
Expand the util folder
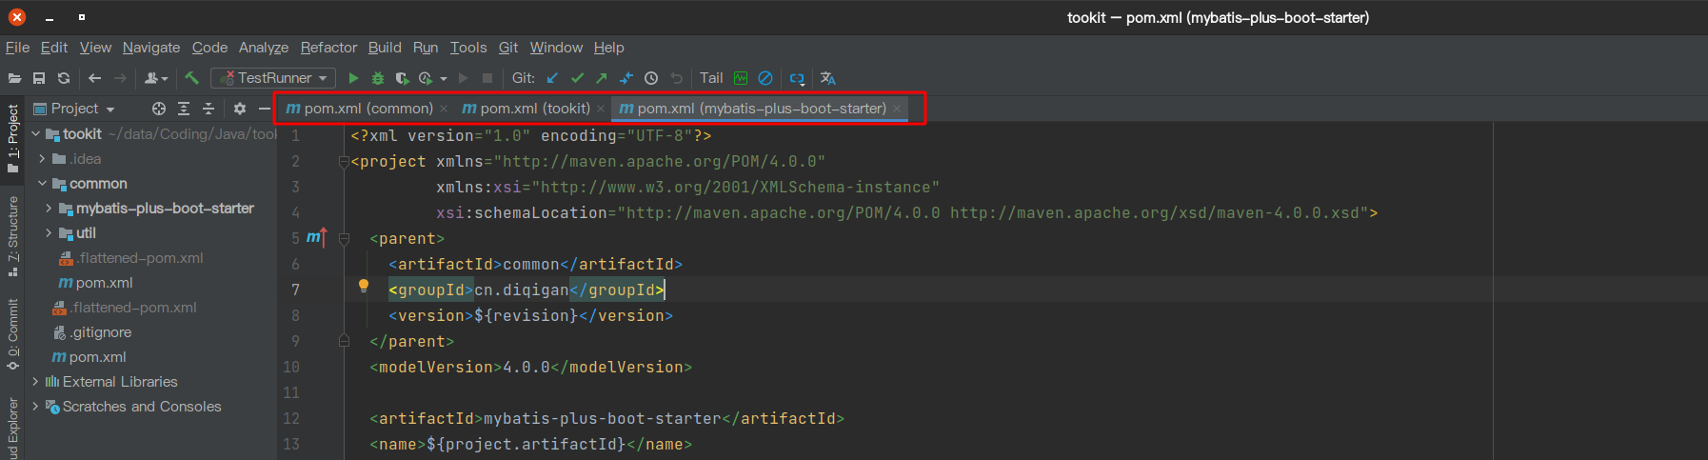(49, 233)
